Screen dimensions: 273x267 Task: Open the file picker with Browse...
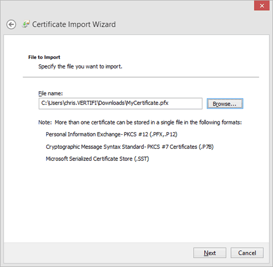coord(225,104)
